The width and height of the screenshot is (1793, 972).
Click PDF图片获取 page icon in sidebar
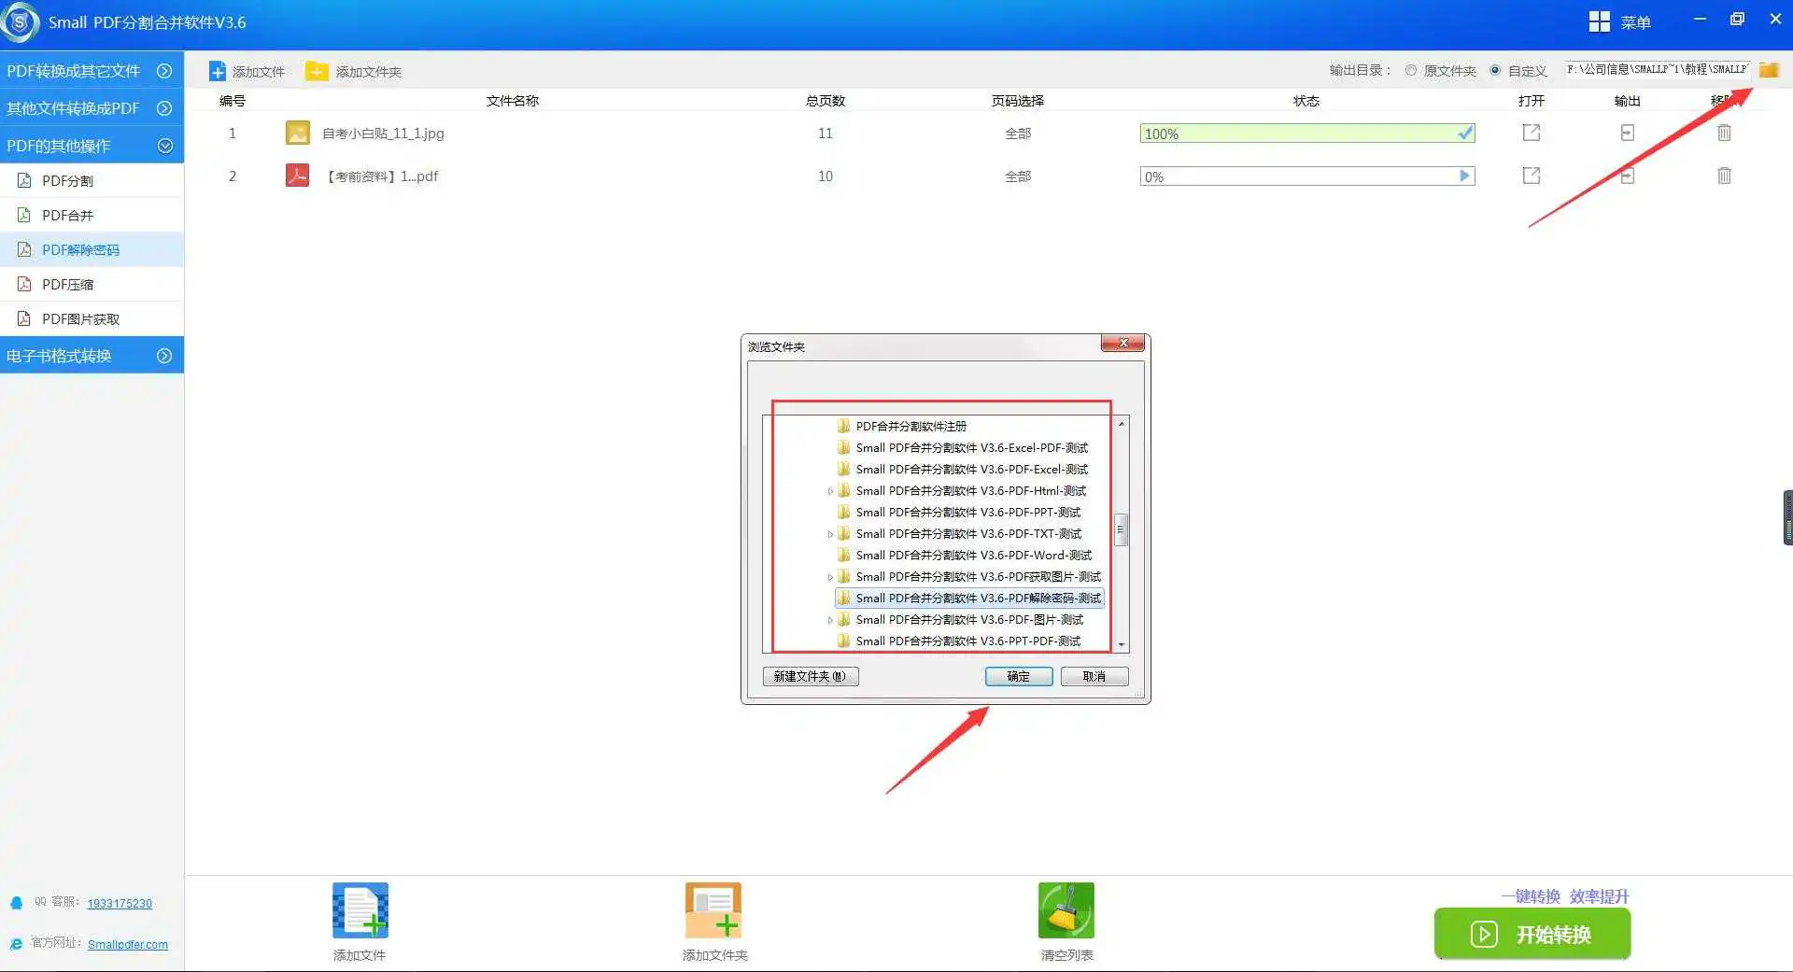(24, 318)
